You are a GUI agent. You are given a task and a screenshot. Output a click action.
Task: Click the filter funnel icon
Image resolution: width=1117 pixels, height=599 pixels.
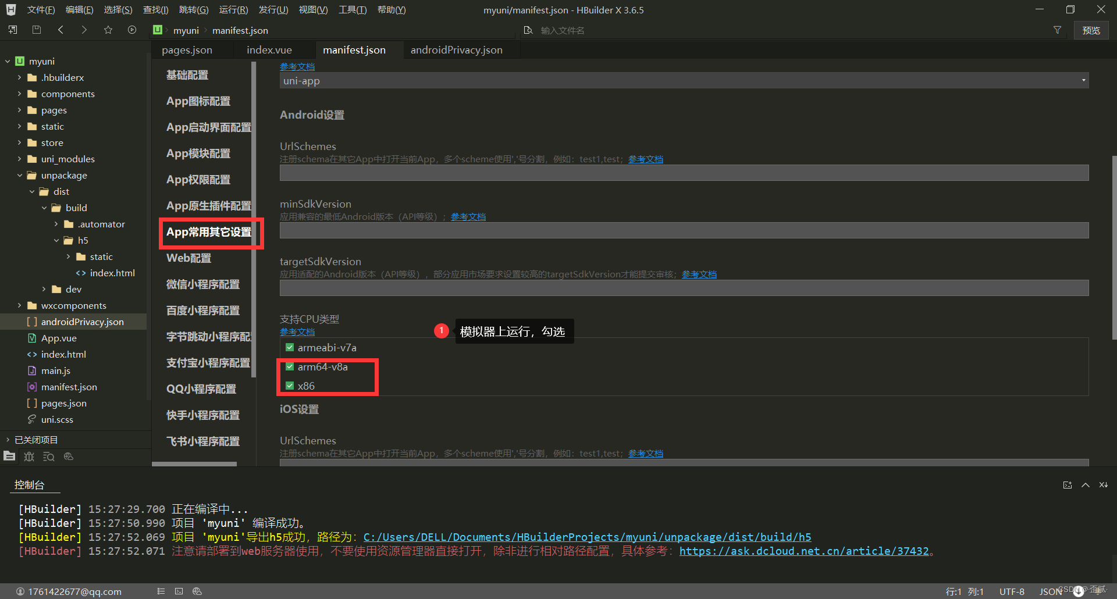1057,30
